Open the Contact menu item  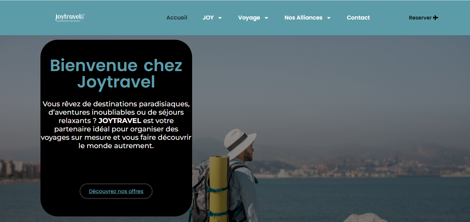(x=358, y=17)
